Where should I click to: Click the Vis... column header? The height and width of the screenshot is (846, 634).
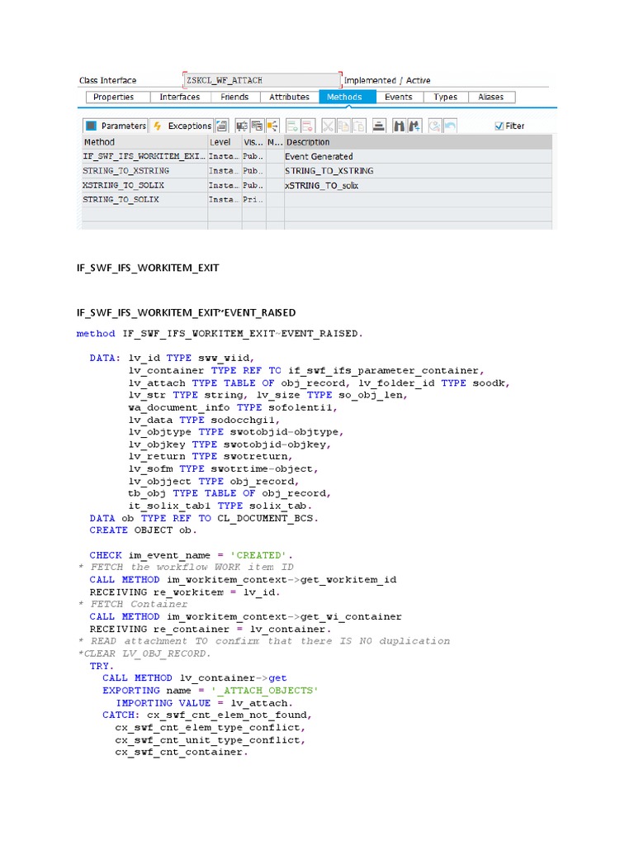(253, 142)
